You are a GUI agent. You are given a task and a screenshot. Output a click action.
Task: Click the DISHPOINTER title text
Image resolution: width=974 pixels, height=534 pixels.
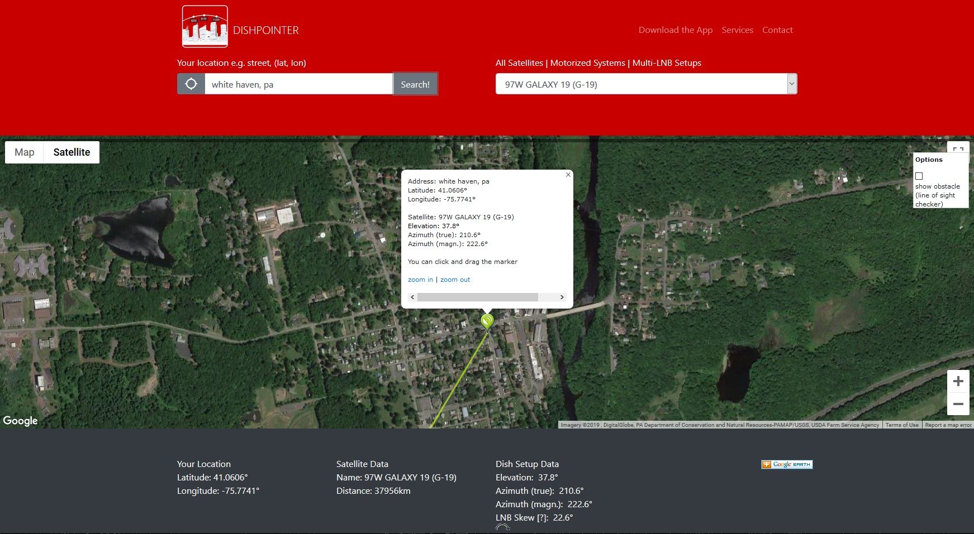[x=266, y=30]
